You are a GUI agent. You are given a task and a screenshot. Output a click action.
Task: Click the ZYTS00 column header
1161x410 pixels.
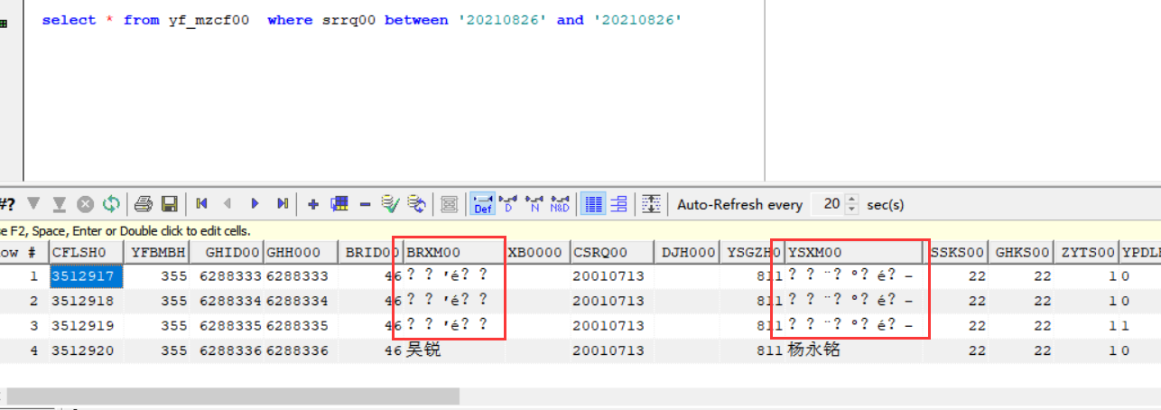click(x=1087, y=252)
